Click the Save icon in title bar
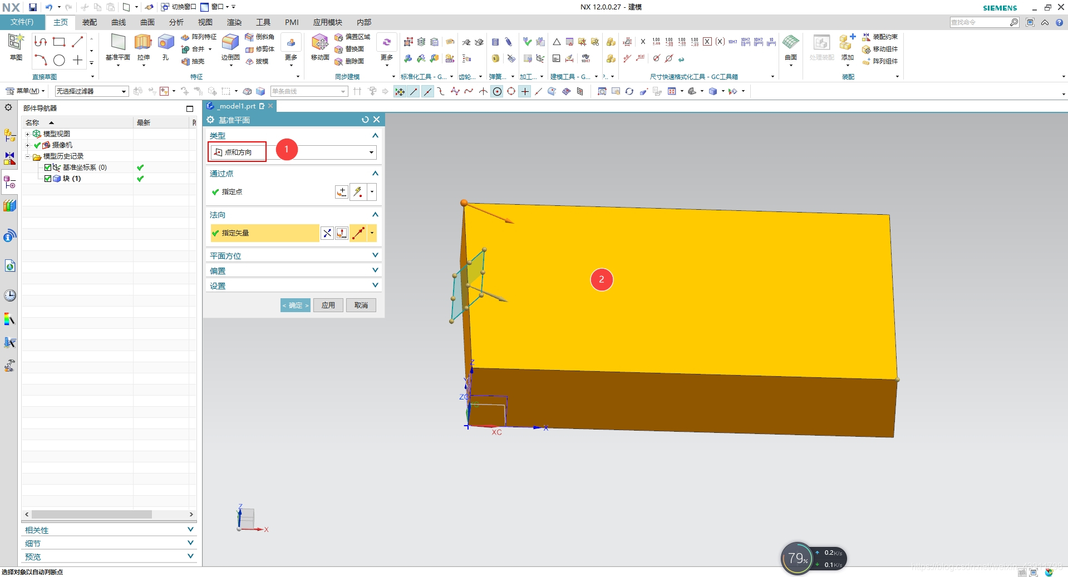 tap(33, 7)
